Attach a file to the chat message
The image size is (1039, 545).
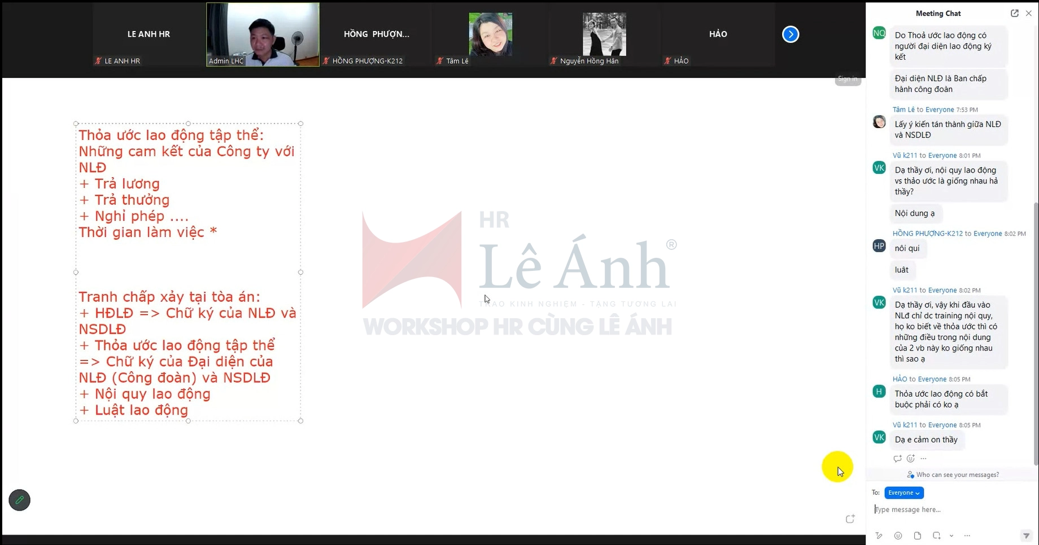tap(918, 535)
